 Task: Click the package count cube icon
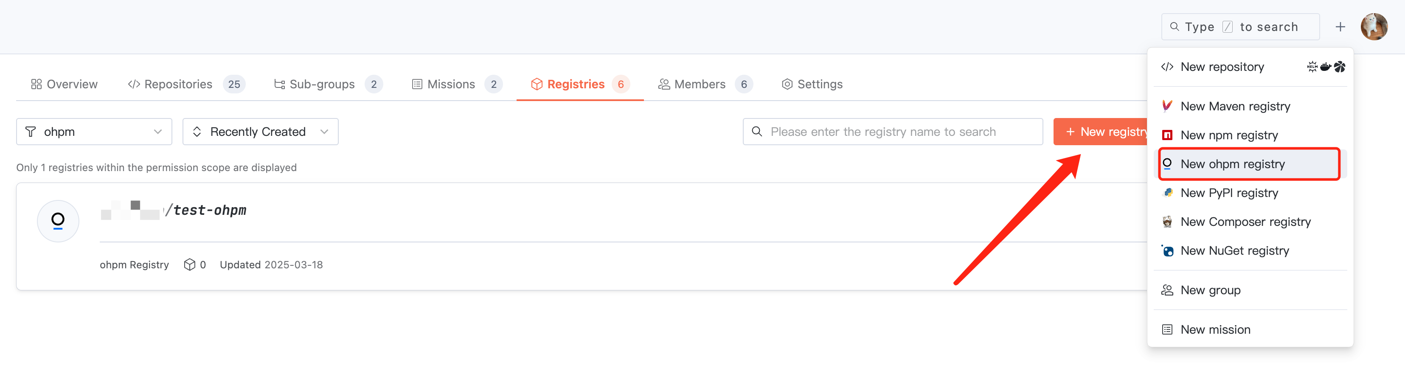coord(189,264)
